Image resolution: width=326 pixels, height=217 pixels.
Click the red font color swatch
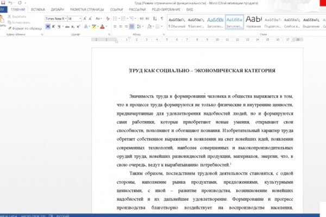102,27
